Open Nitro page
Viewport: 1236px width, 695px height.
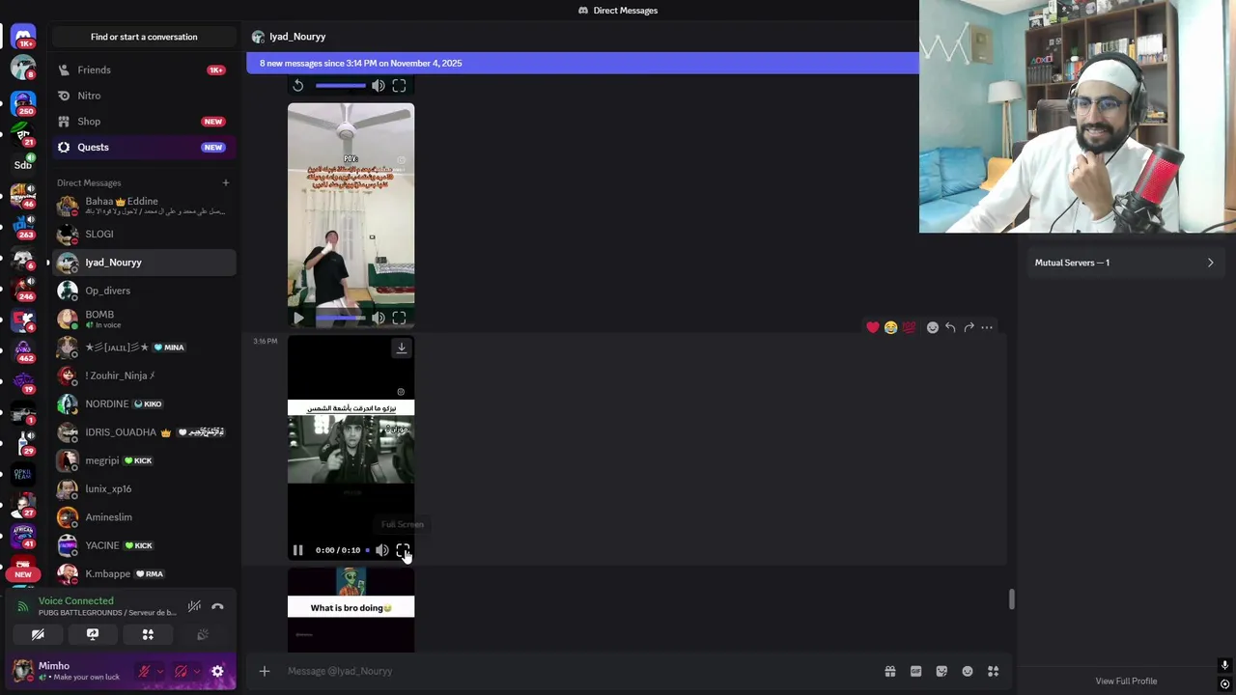(144, 96)
